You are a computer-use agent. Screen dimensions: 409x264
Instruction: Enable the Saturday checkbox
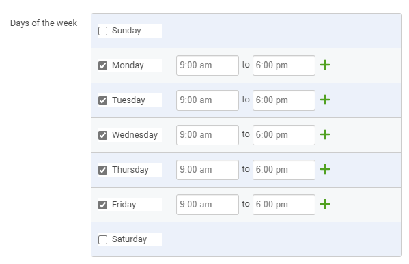coord(103,239)
